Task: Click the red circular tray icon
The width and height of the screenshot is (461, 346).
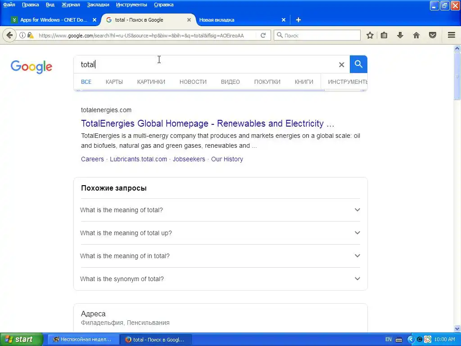Action: (428, 340)
